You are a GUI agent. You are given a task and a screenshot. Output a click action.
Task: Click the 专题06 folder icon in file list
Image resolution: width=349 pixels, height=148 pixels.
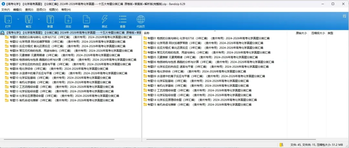tap(145, 62)
